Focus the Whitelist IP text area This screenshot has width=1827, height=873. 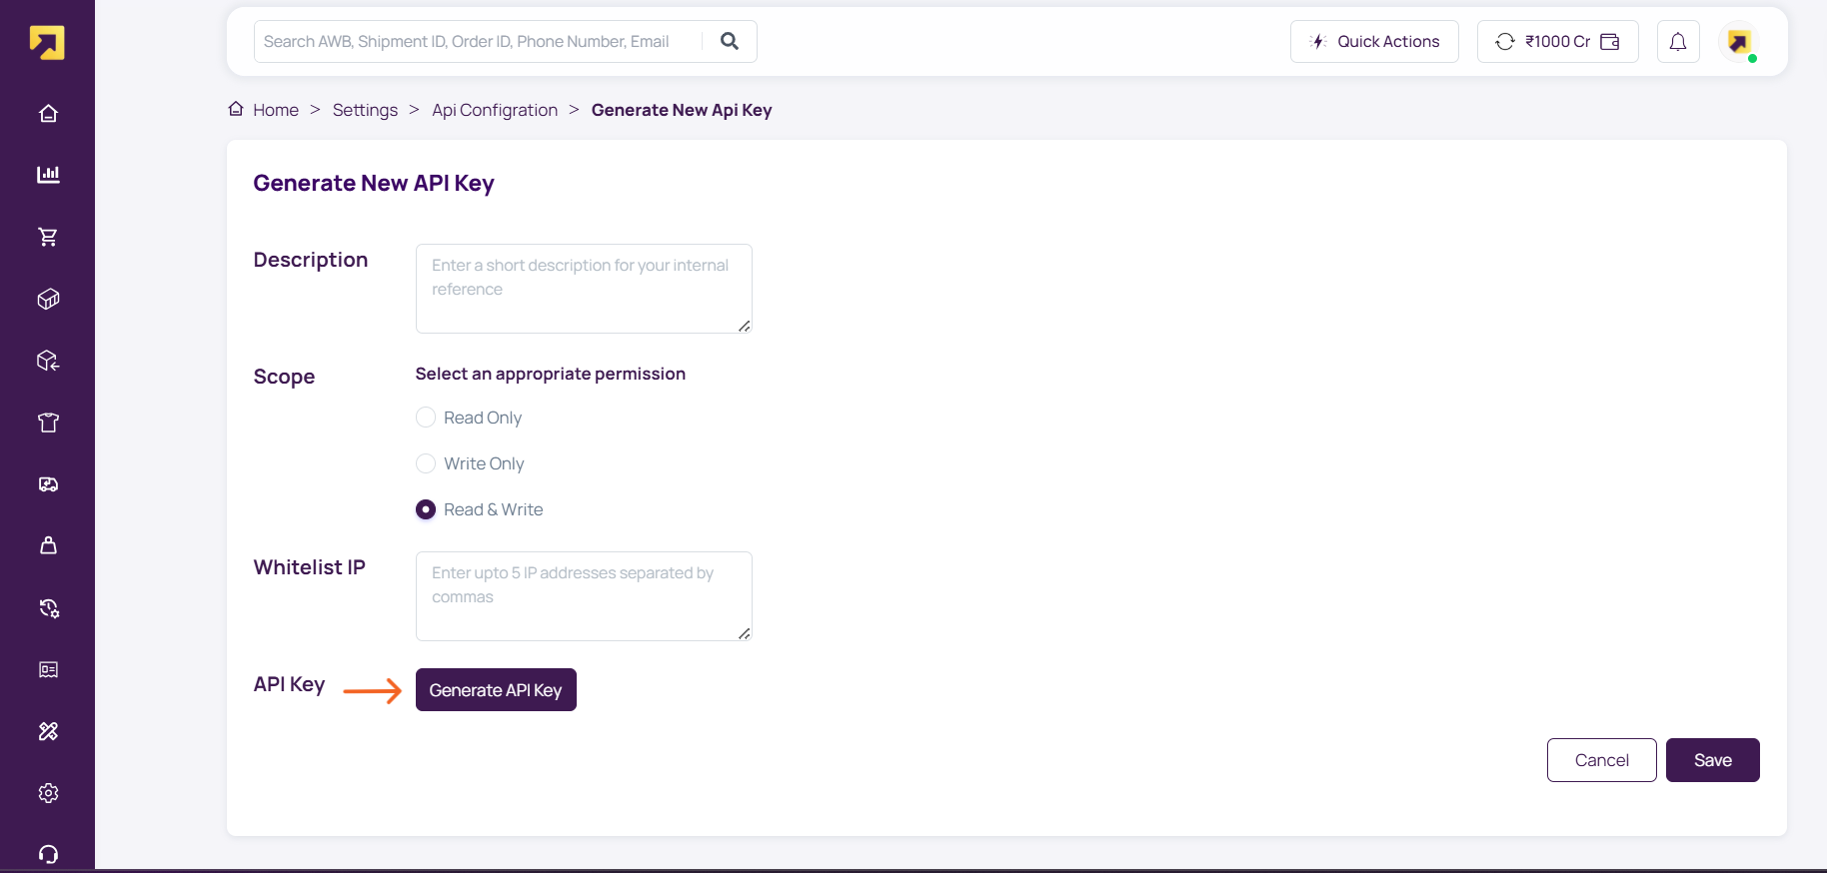(x=584, y=596)
